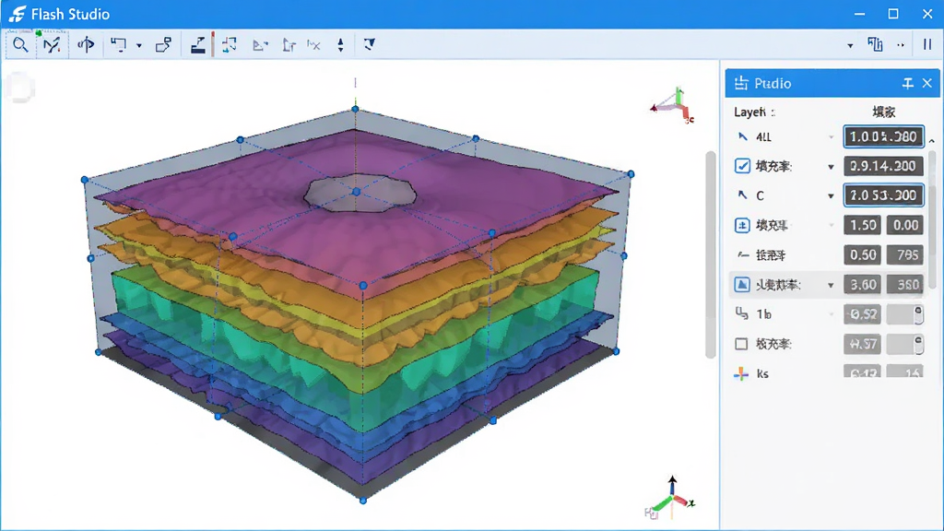The width and height of the screenshot is (944, 531).
Task: Open the C row dropdown arrow
Action: tap(832, 196)
